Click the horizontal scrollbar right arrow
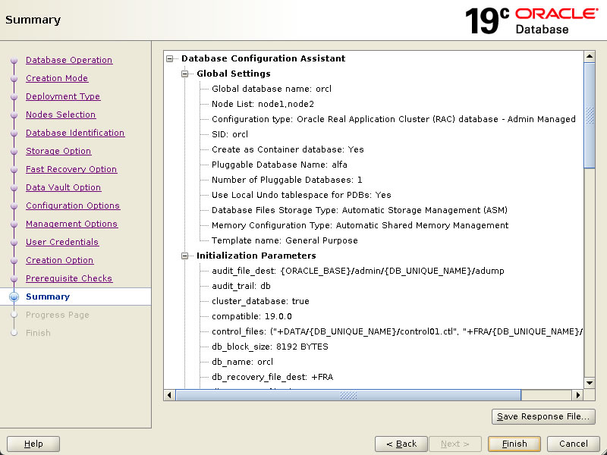Viewport: 607px width, 455px height. (577, 395)
